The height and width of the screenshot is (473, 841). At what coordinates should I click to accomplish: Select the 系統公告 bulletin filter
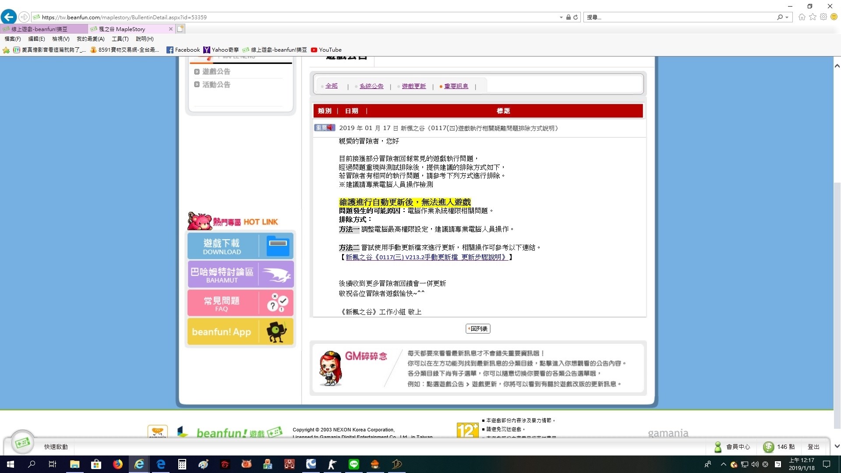pyautogui.click(x=371, y=86)
